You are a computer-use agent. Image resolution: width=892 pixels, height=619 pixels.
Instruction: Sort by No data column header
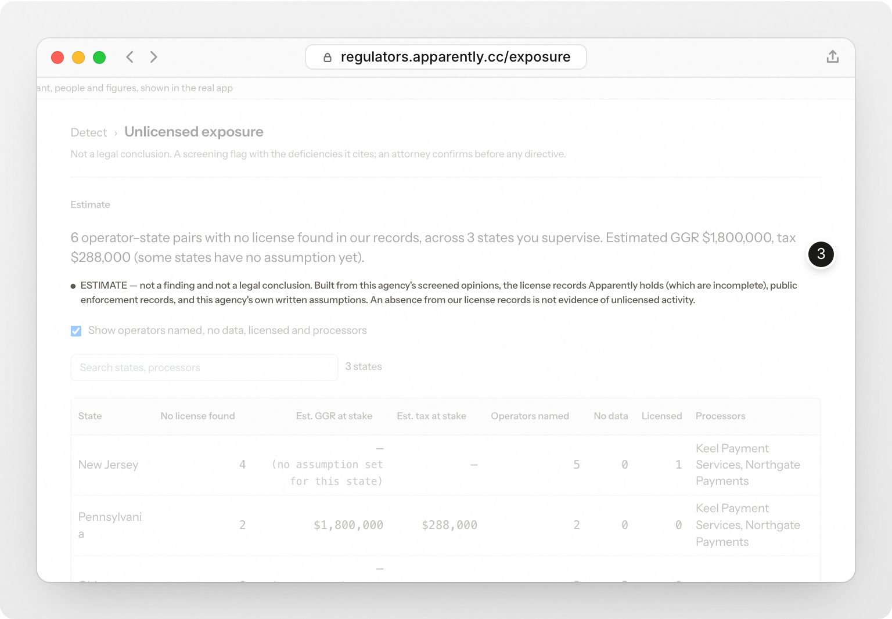(x=611, y=416)
